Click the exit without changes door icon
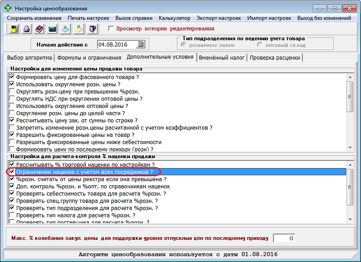Viewport: 361px width, 262px height. 92,29
